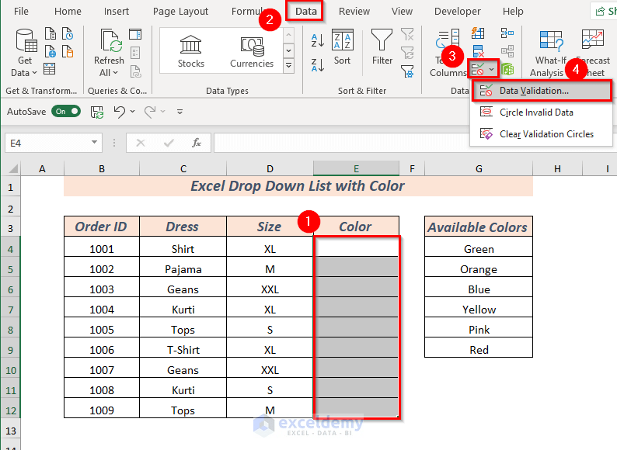This screenshot has width=617, height=450.
Task: Sort descending with the Z to A icon
Action: [x=318, y=65]
